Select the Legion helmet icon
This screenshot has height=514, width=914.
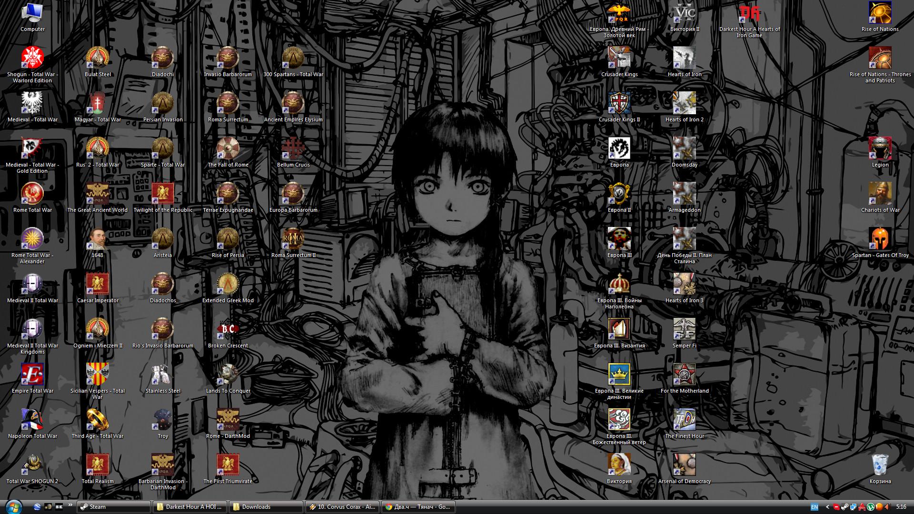[880, 152]
